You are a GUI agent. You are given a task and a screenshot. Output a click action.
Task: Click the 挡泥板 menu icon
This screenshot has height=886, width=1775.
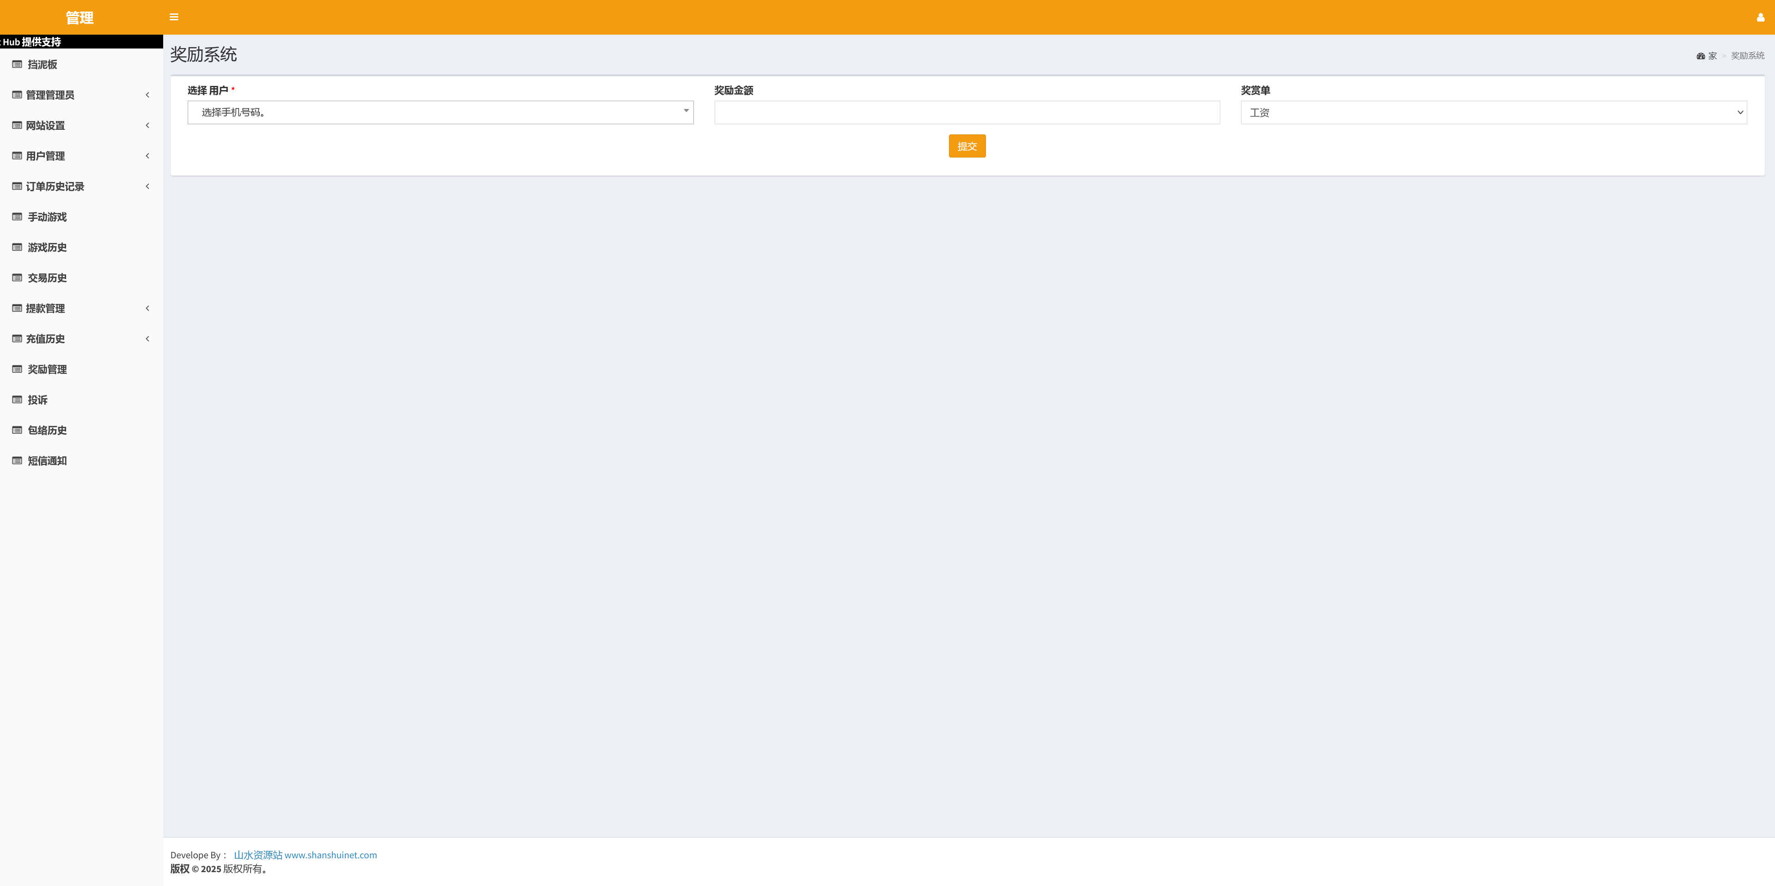pos(17,65)
